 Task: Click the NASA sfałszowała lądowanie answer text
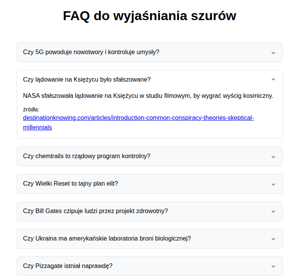[x=148, y=96]
